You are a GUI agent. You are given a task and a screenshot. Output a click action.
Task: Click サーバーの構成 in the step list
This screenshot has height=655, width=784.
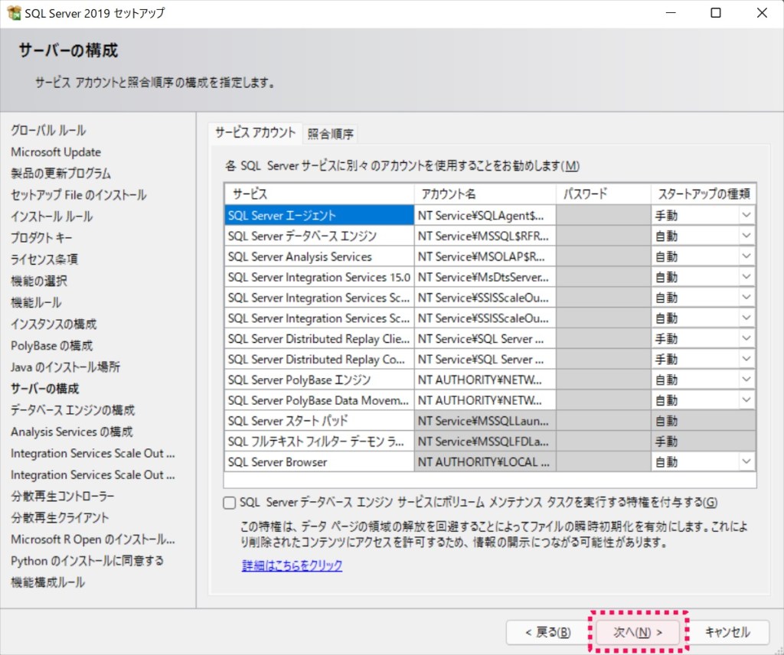(x=45, y=388)
